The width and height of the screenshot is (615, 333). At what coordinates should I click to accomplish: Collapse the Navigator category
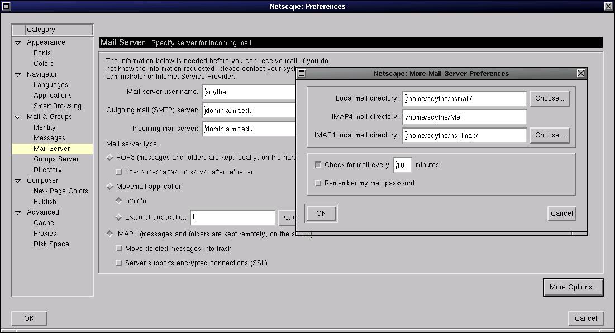(x=18, y=74)
